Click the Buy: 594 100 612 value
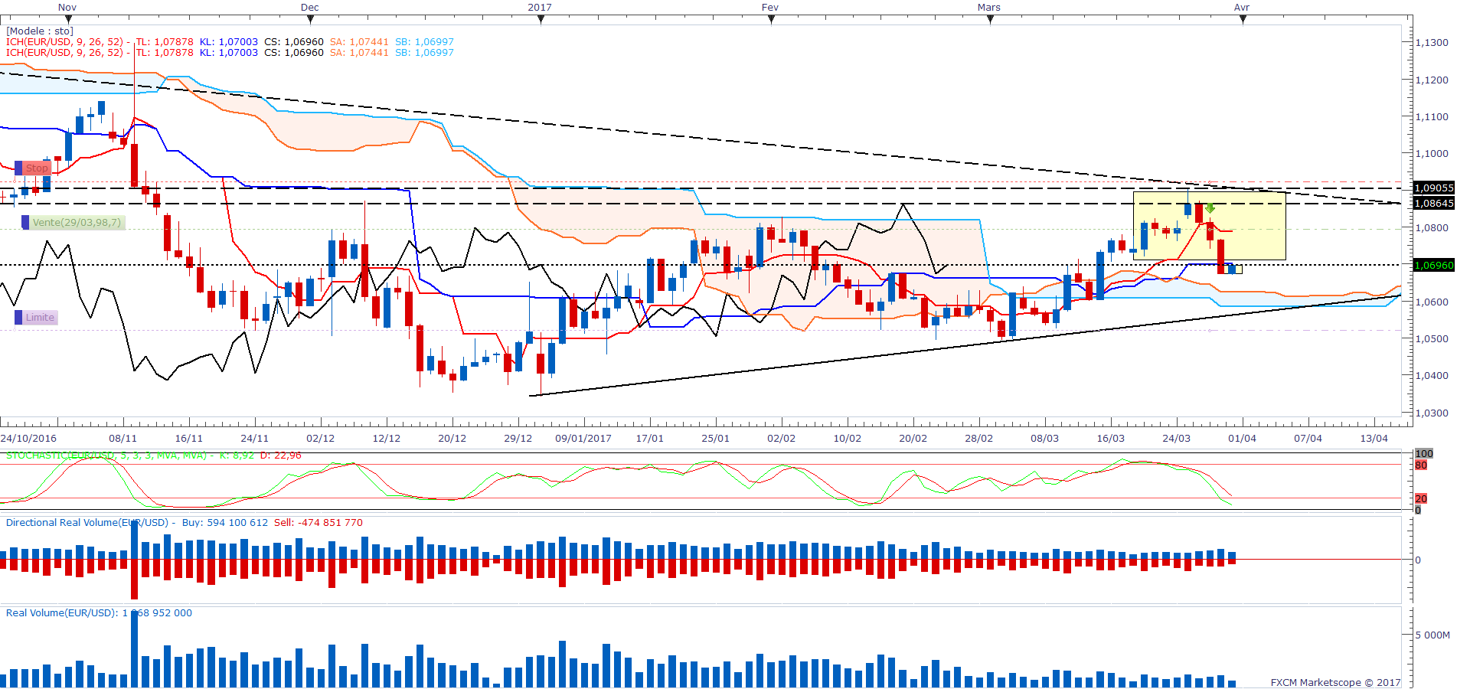The width and height of the screenshot is (1457, 689). [x=225, y=523]
